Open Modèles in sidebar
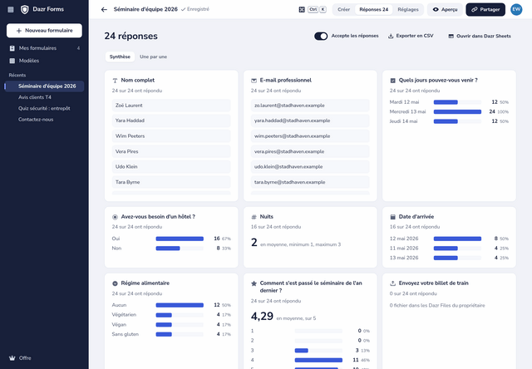This screenshot has width=532, height=369. [x=44, y=61]
